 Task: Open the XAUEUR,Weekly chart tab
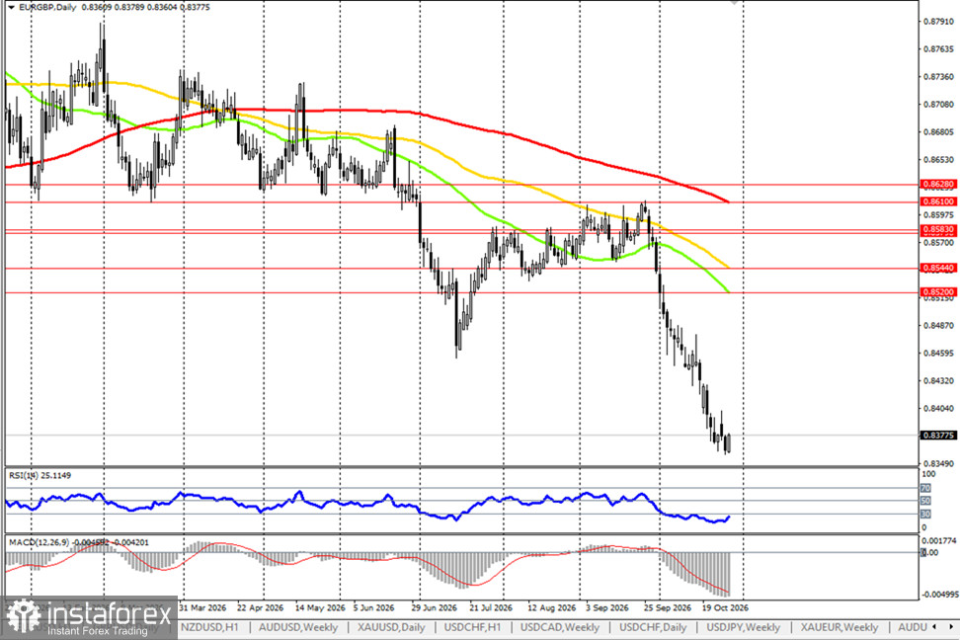coord(840,628)
